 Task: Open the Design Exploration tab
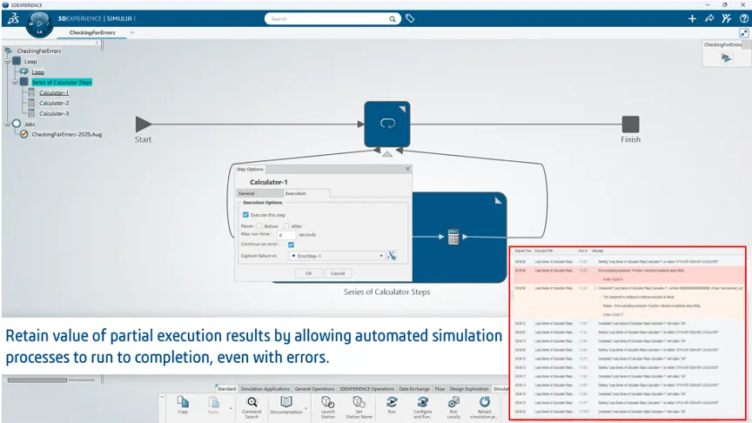469,388
